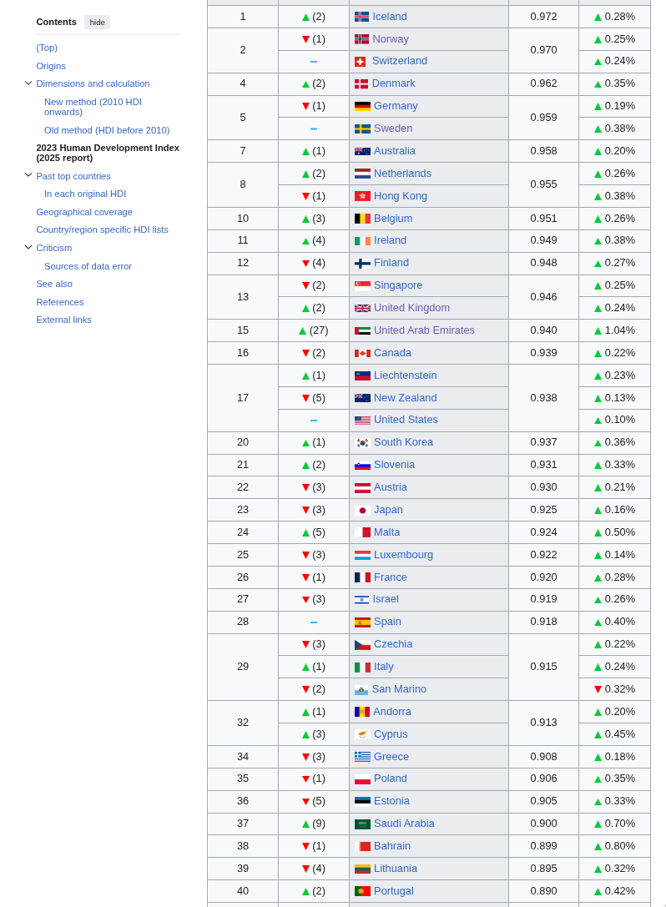This screenshot has width=666, height=907.
Task: Click the Canada flag icon
Action: pos(362,354)
